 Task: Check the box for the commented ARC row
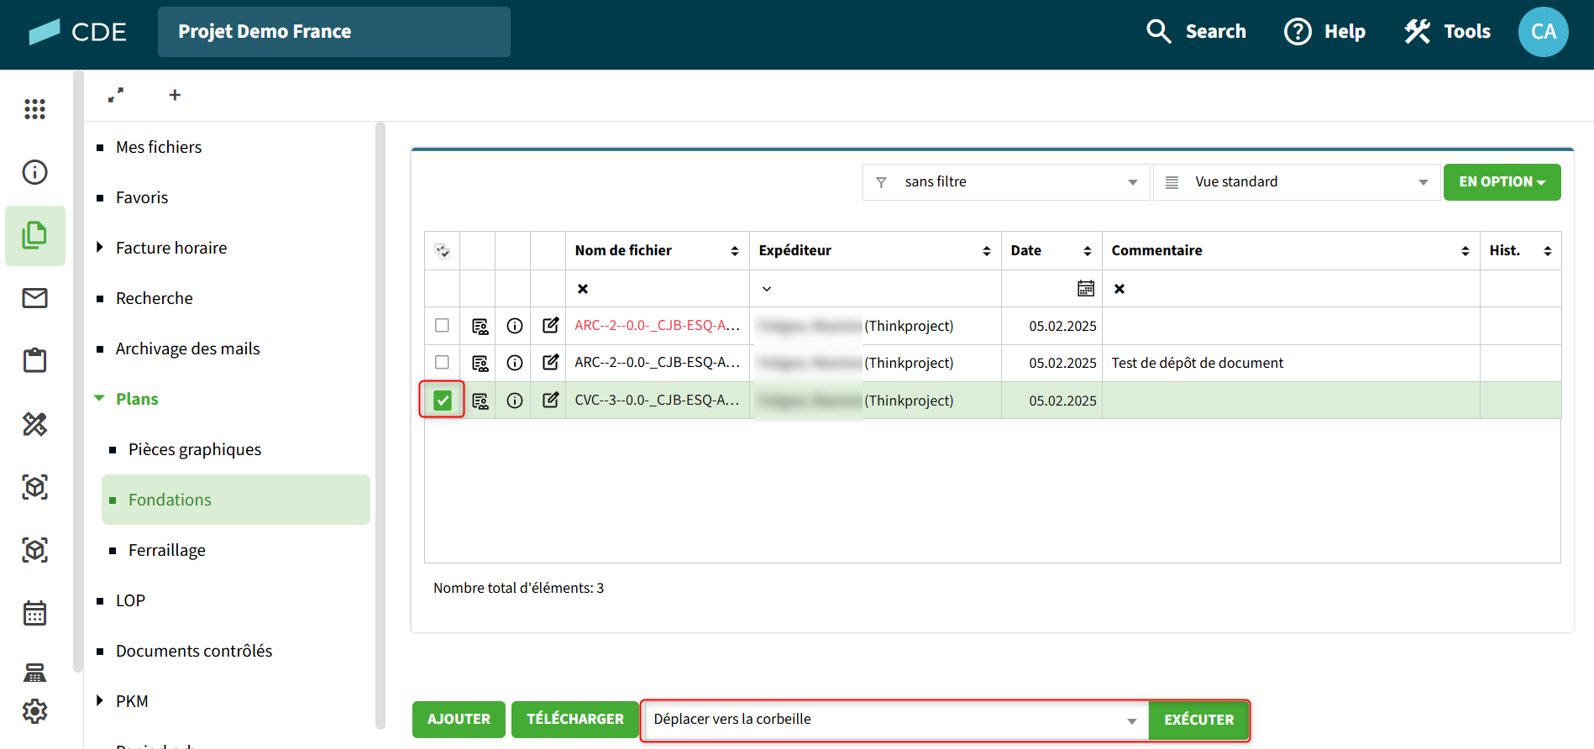coord(442,362)
